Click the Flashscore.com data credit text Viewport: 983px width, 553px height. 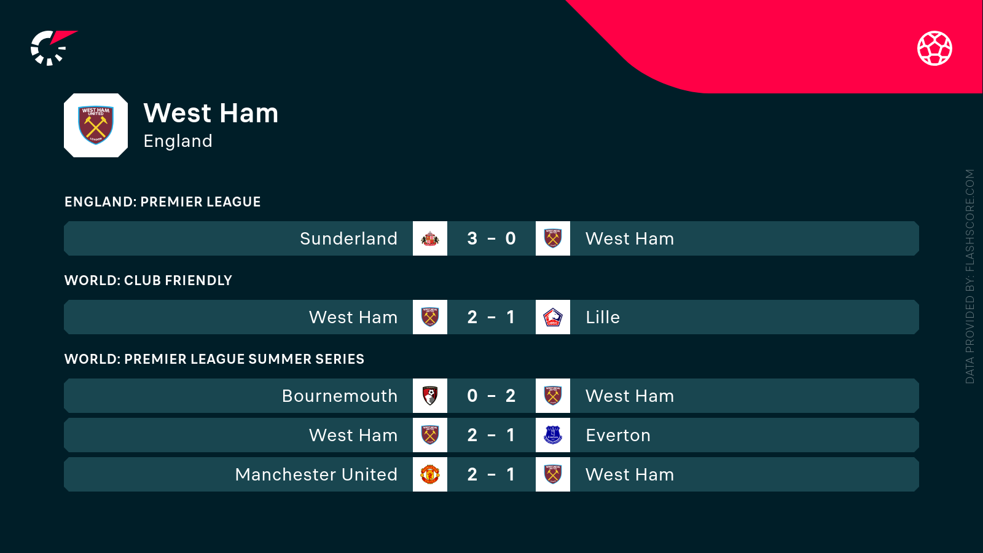[x=970, y=276]
